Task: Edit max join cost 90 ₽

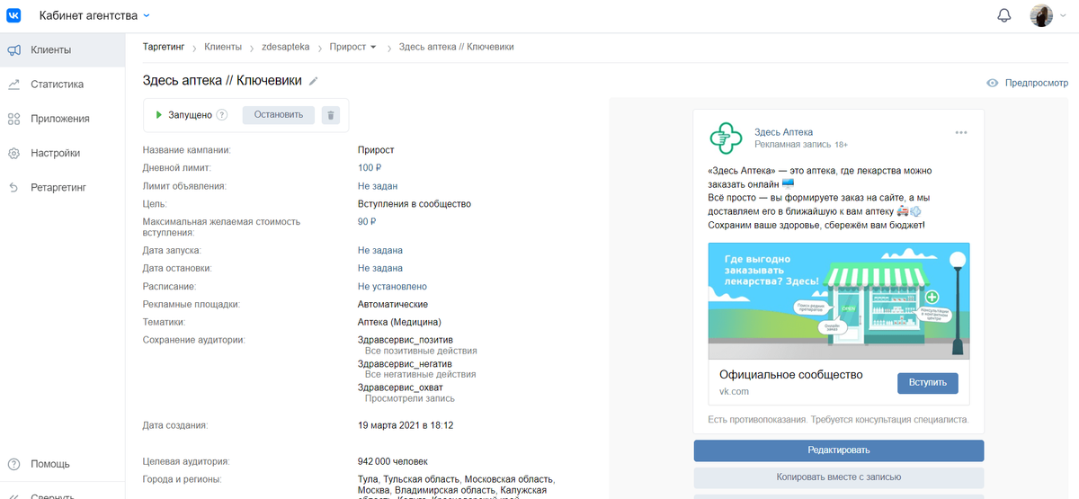Action: click(367, 221)
